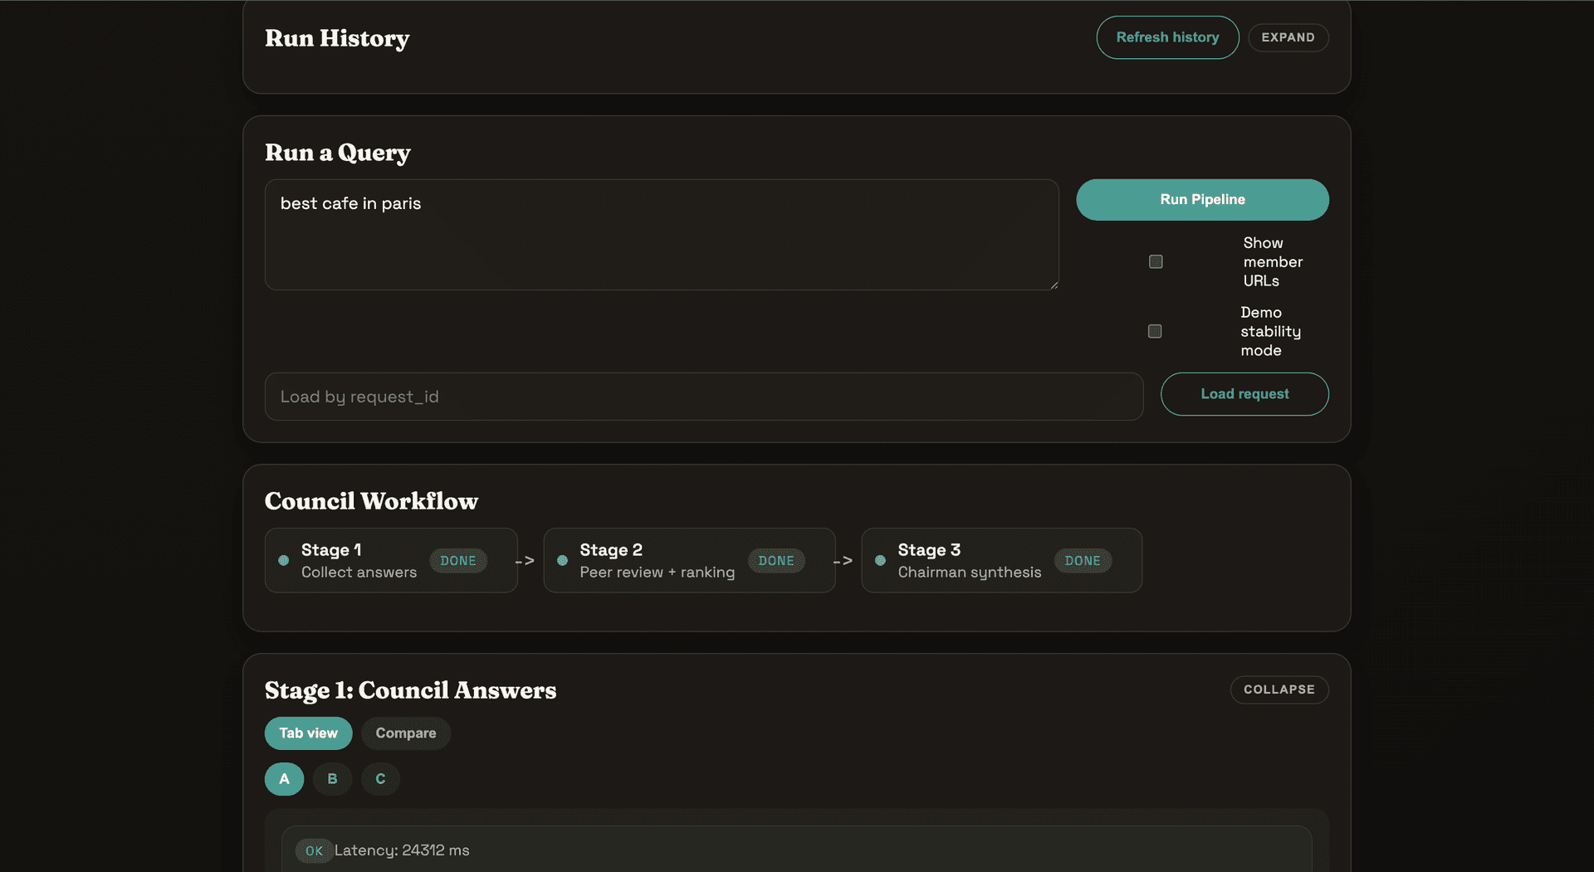Click the arrow between Stage 1 and Stage 2

tap(527, 560)
